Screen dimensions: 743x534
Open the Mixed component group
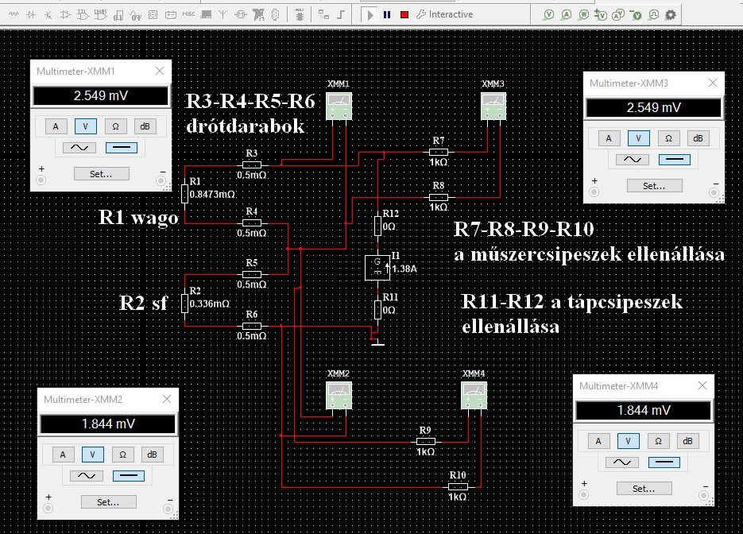pos(136,14)
